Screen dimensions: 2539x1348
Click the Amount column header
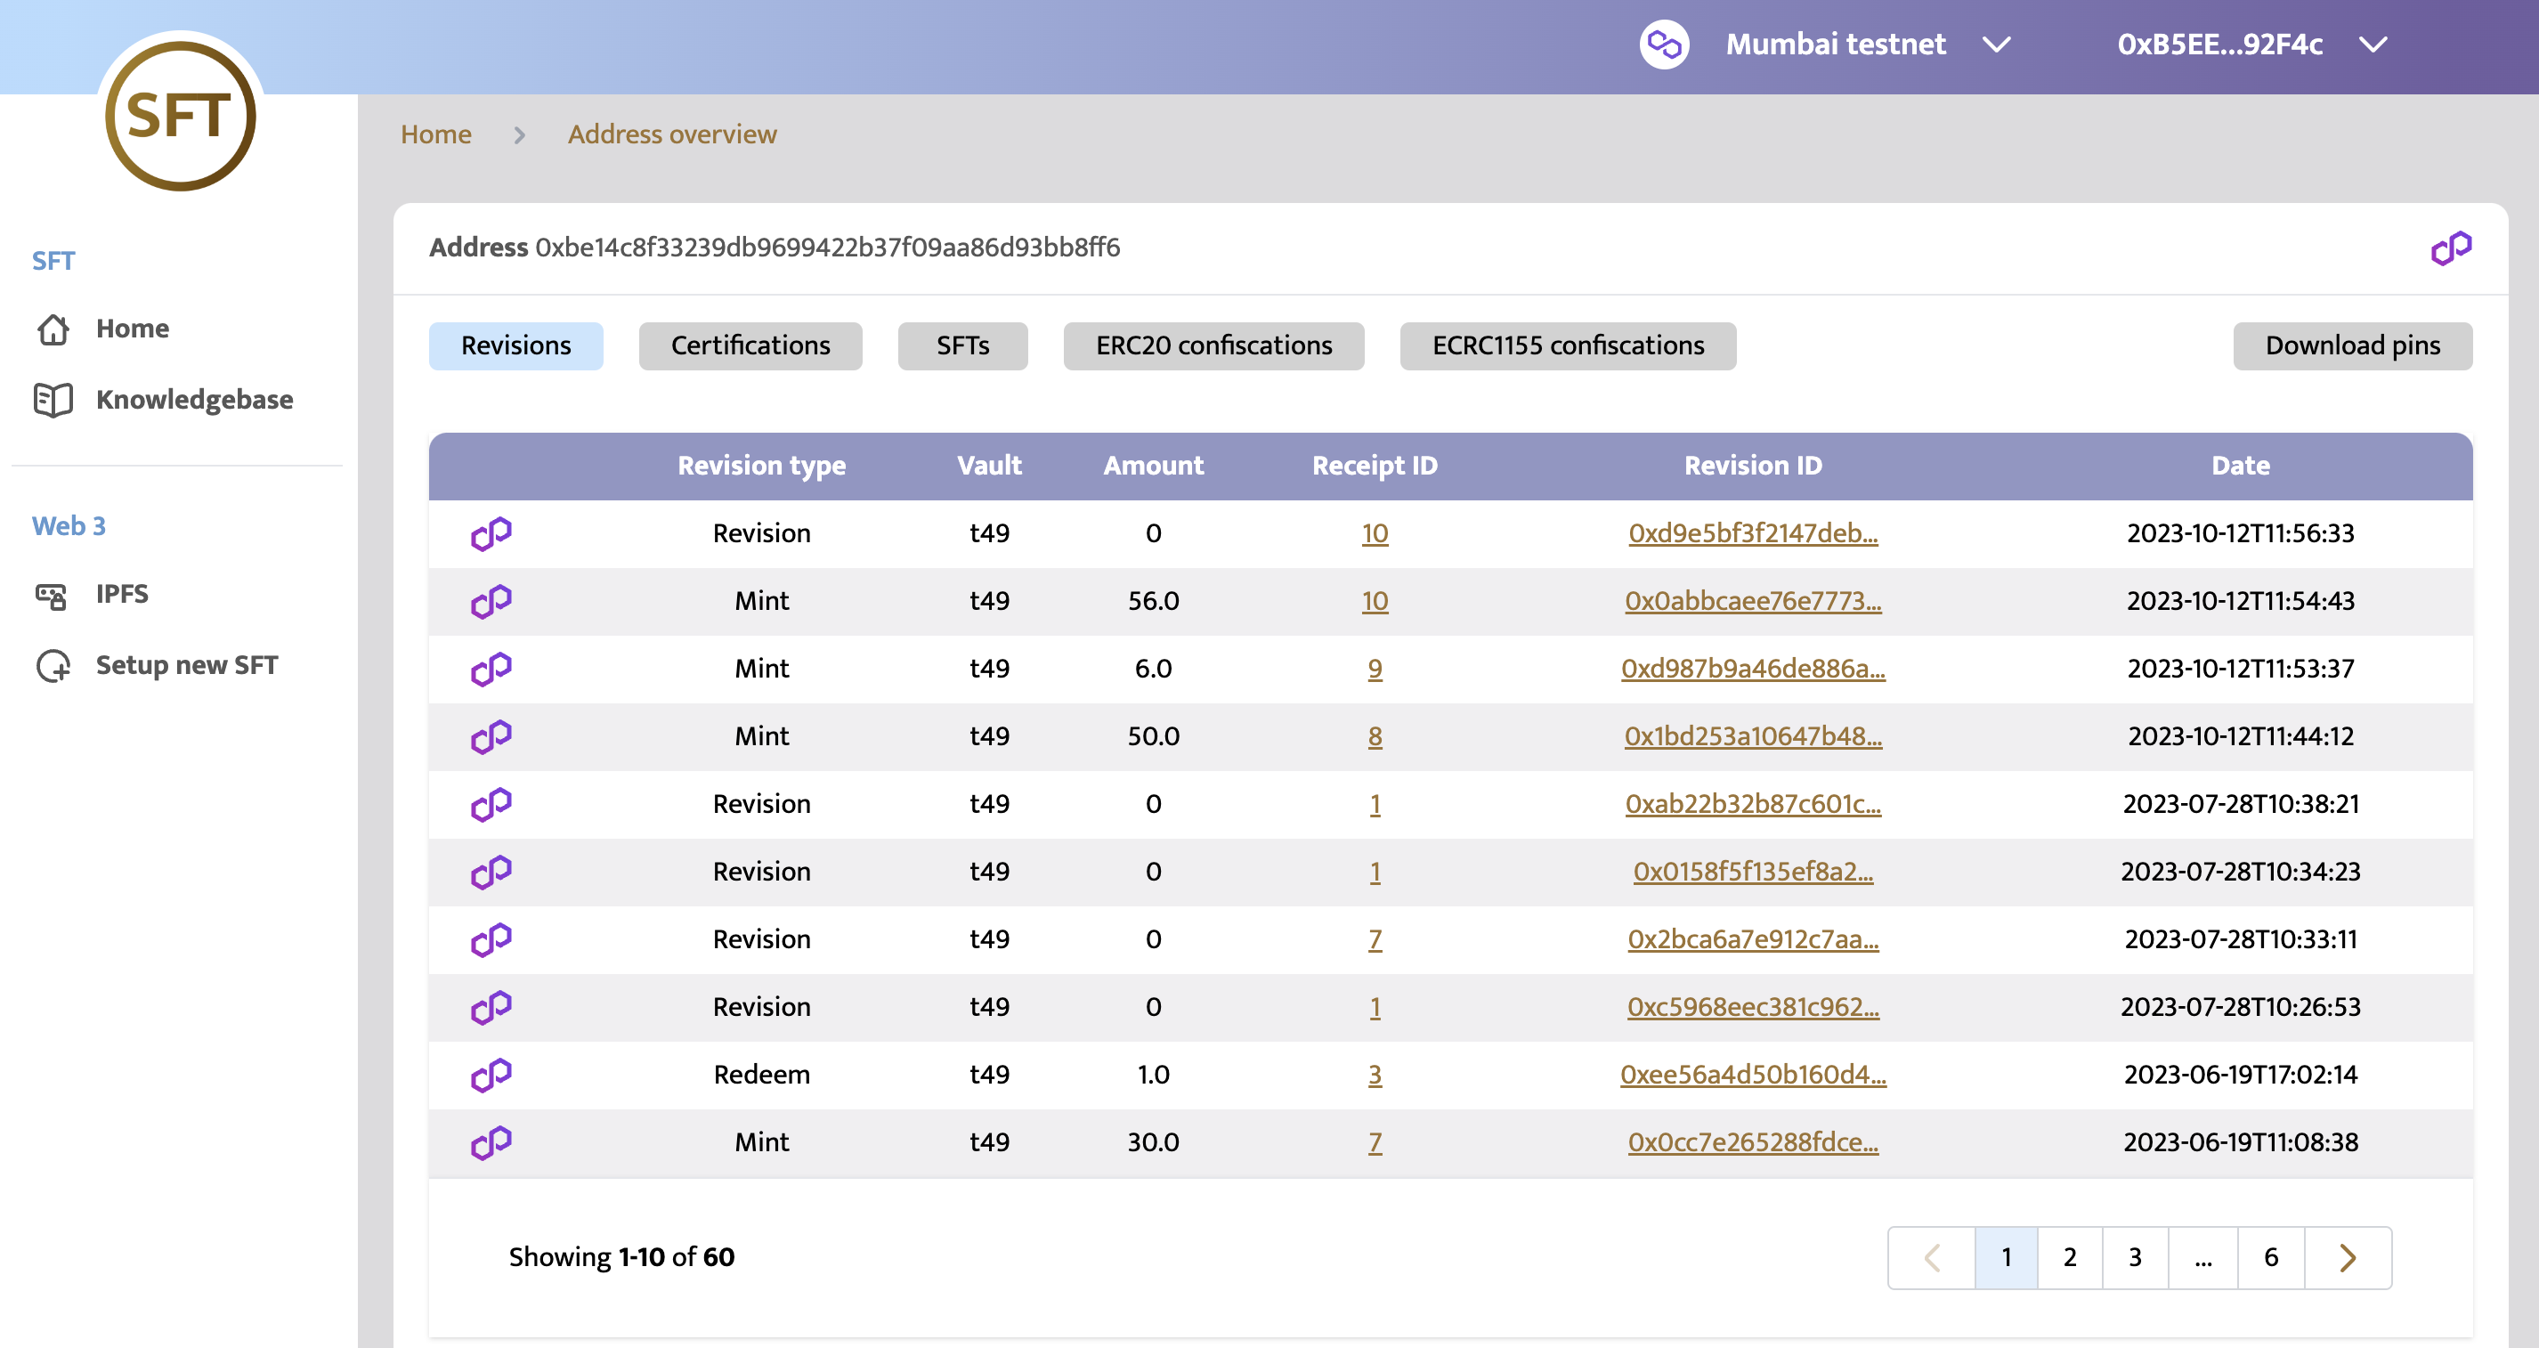1153,467
